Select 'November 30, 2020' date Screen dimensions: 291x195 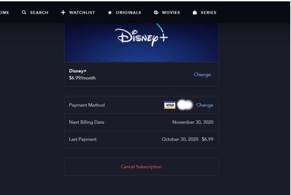click(x=193, y=122)
